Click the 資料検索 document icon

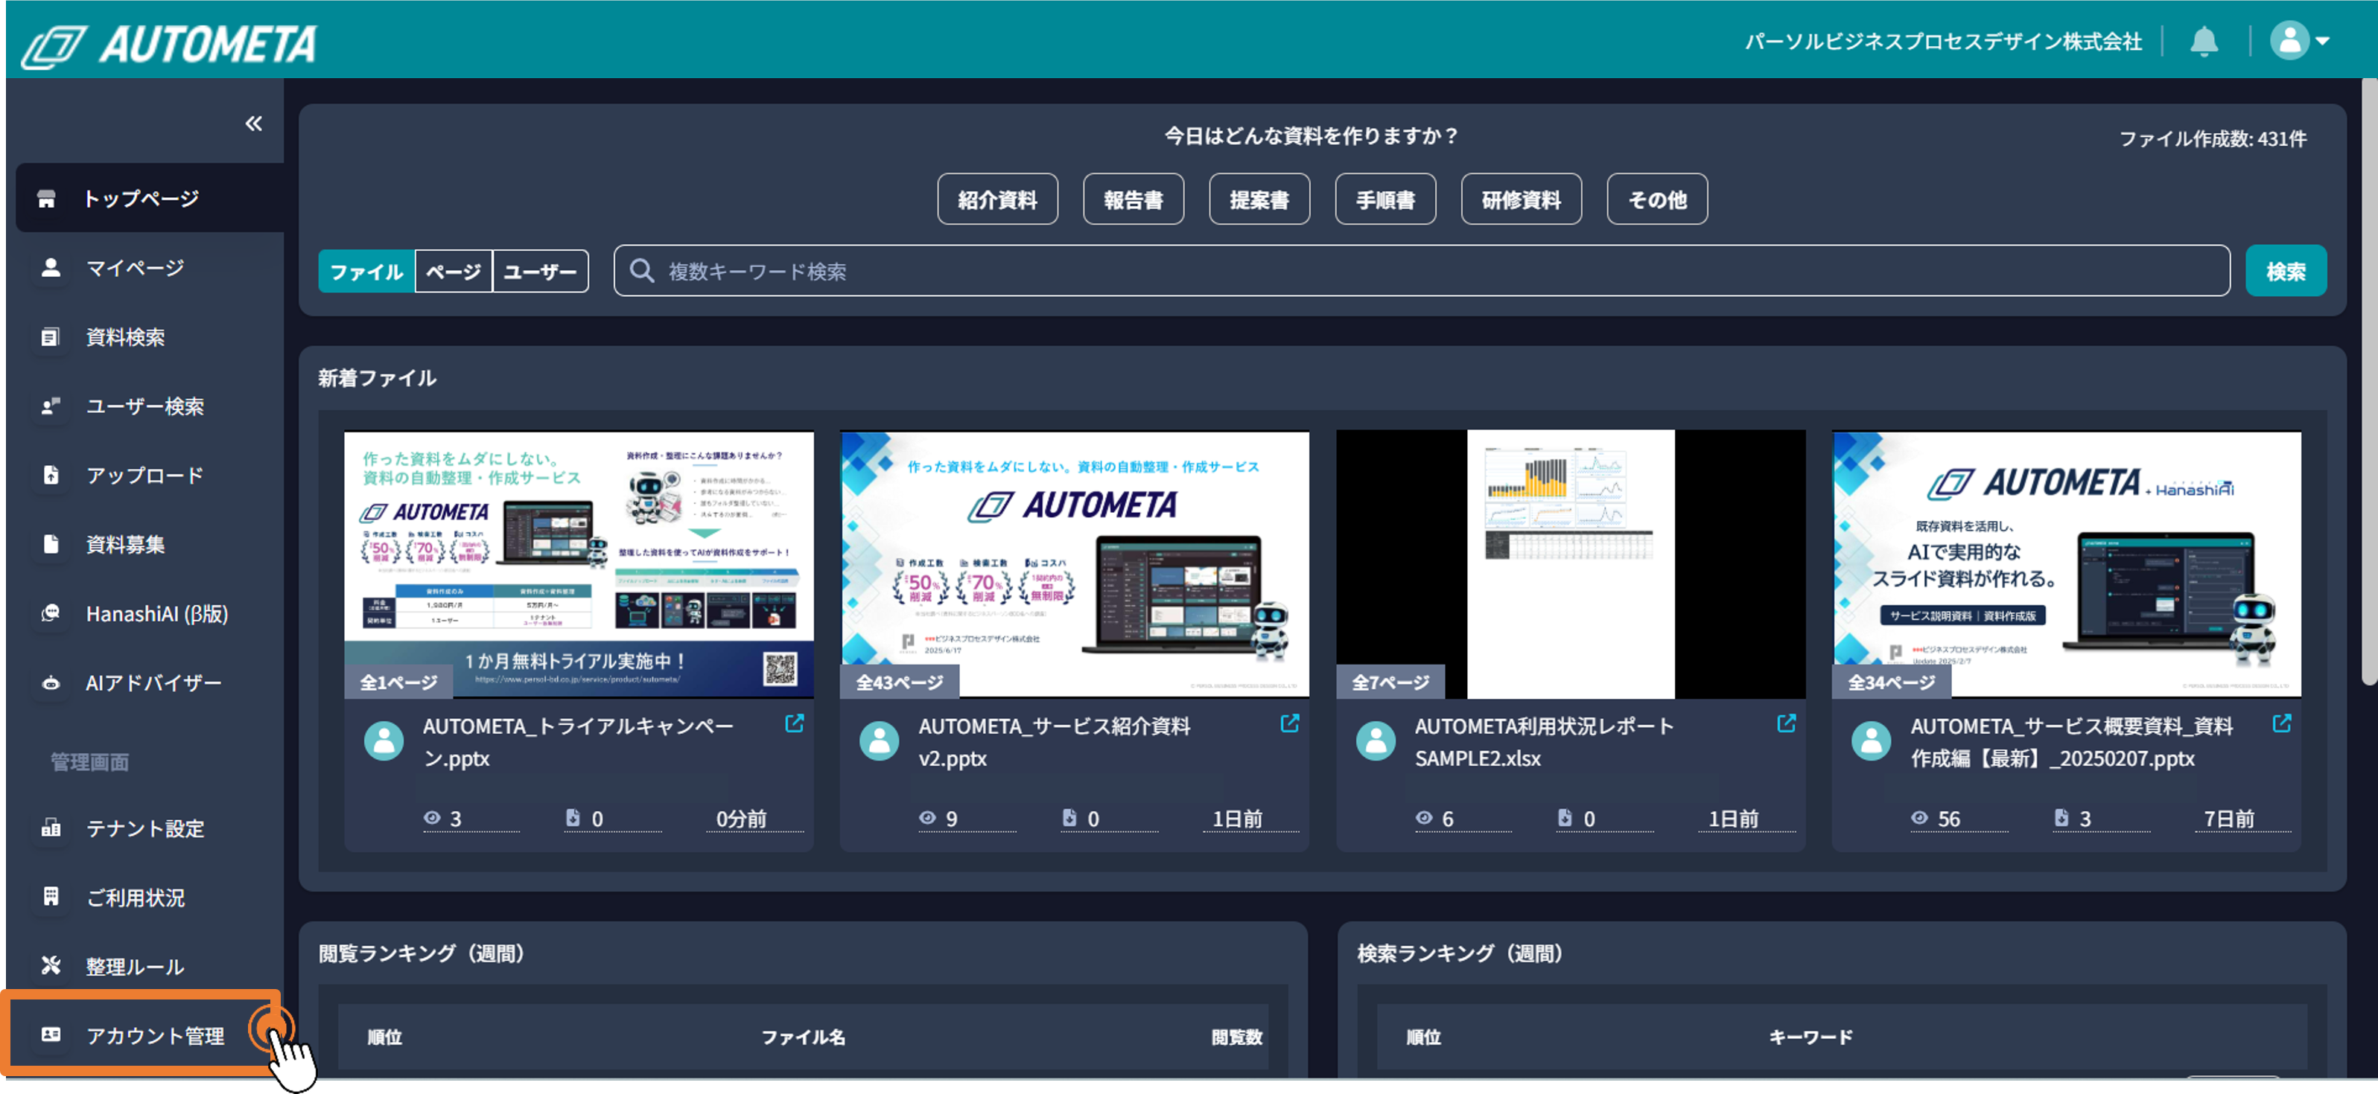tap(51, 336)
